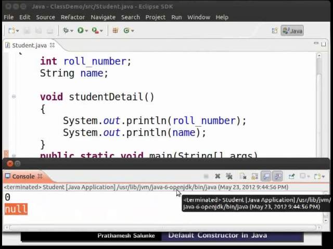Select the Java perspective button
The image size is (333, 249).
tap(292, 31)
